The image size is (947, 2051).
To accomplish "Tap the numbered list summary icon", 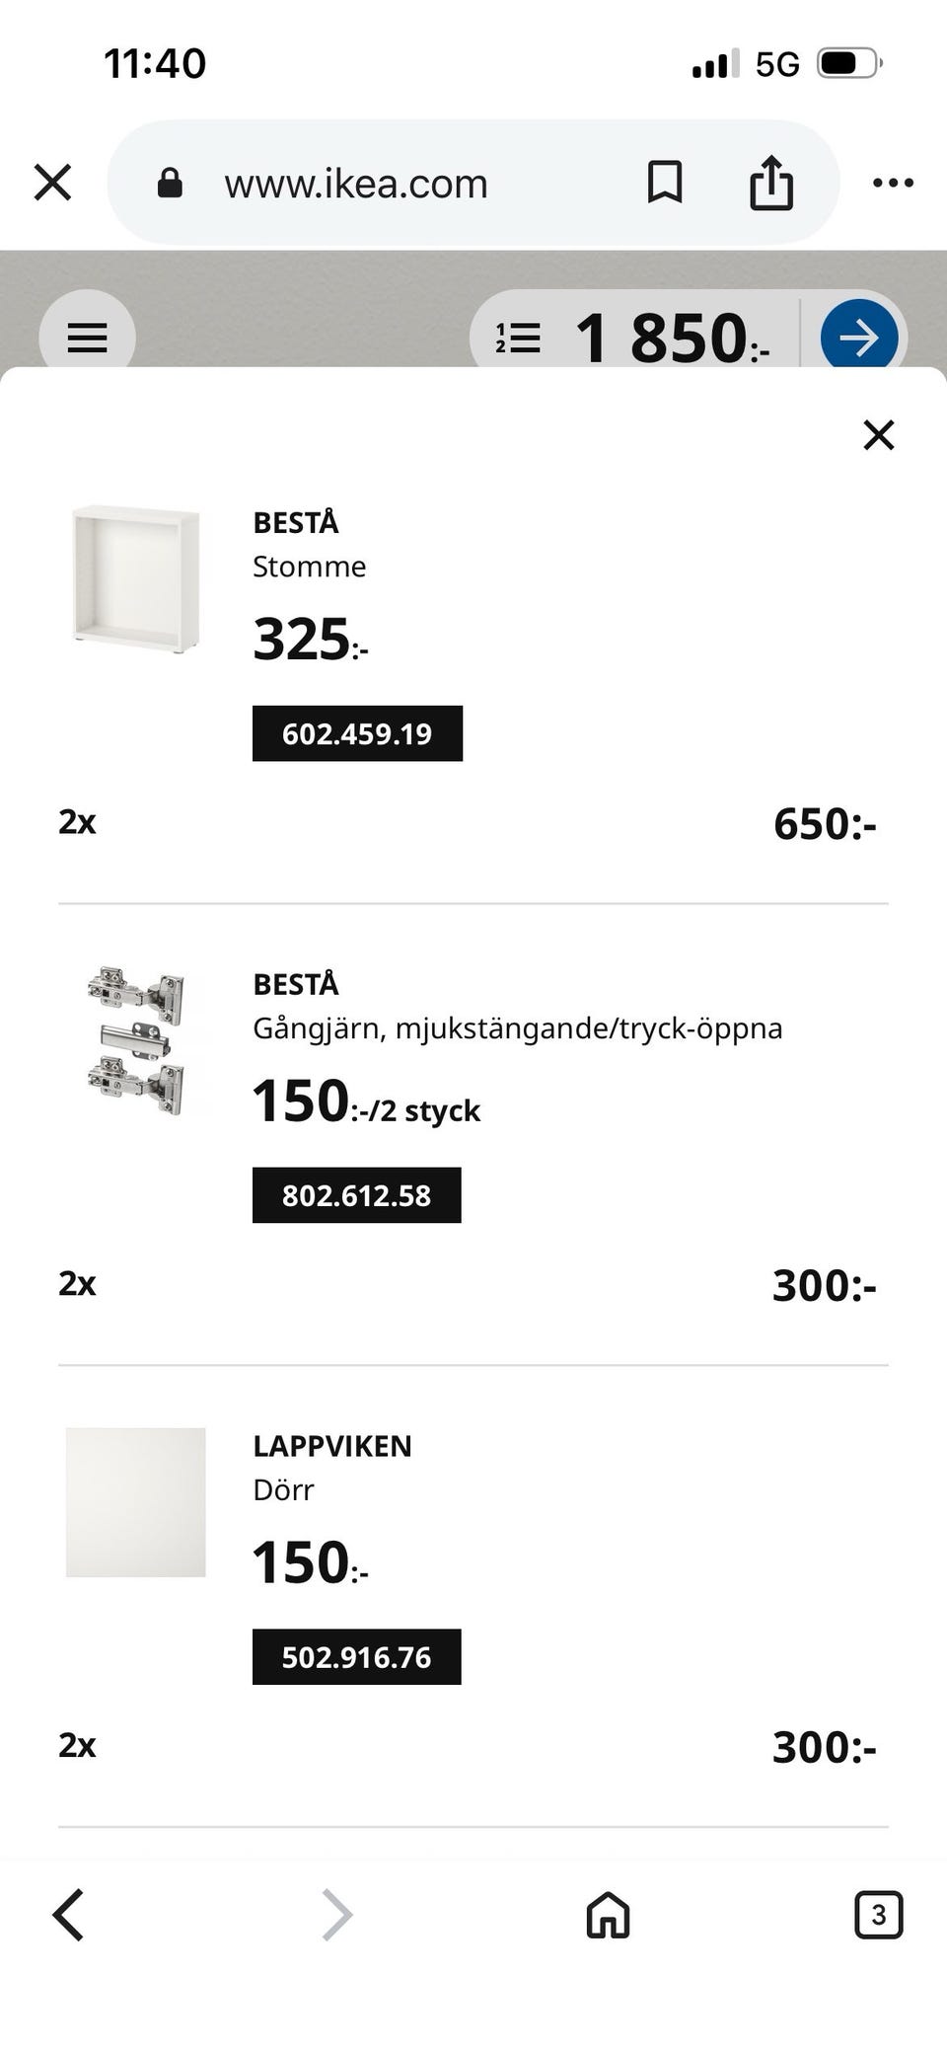I will point(518,338).
